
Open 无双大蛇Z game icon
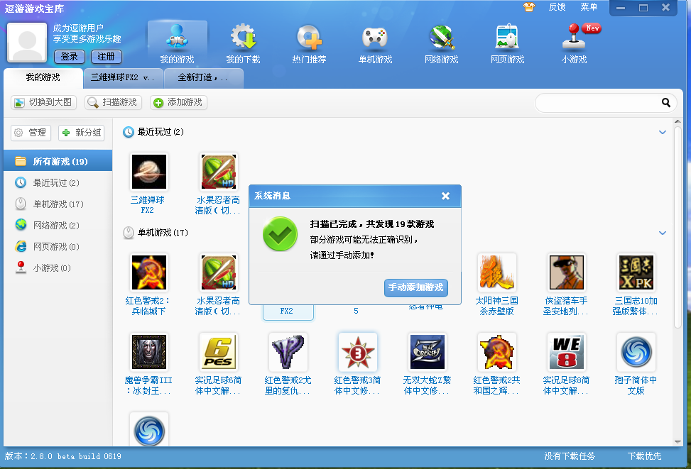pos(427,352)
